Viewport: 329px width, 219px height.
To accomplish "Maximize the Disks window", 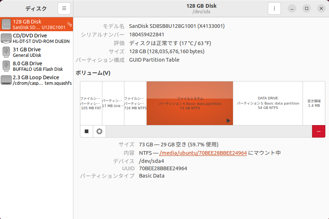I will click(307, 8).
